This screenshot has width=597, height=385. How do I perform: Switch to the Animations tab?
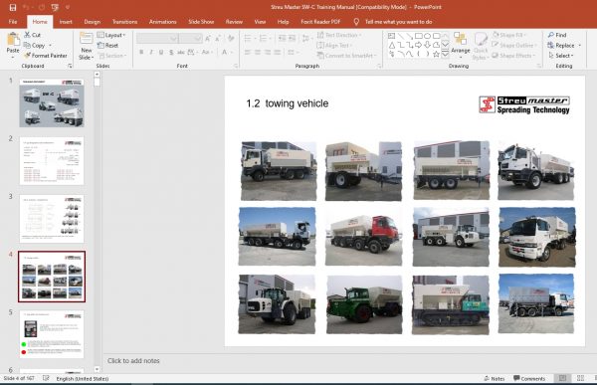pos(162,22)
